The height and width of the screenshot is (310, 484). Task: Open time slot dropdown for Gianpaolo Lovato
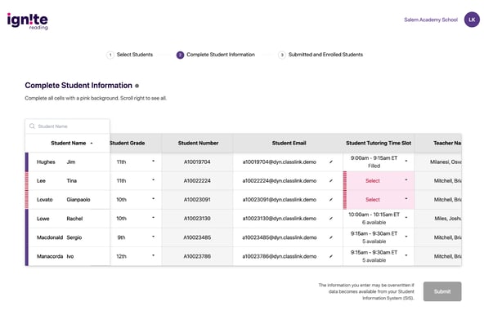[379, 199]
